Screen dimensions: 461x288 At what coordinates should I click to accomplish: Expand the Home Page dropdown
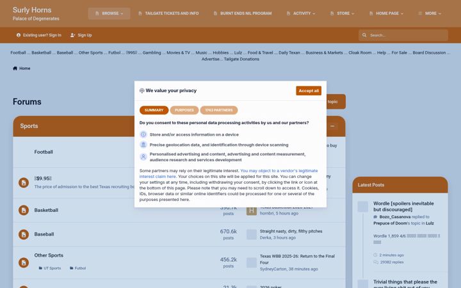tap(386, 13)
